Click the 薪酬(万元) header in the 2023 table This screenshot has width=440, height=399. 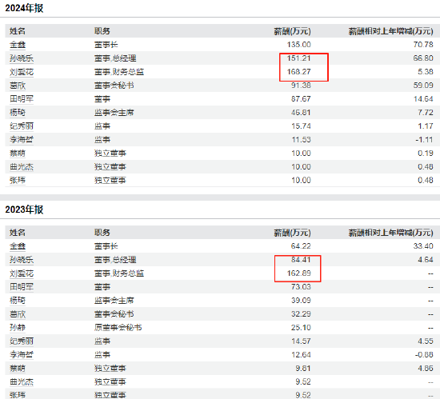(292, 233)
